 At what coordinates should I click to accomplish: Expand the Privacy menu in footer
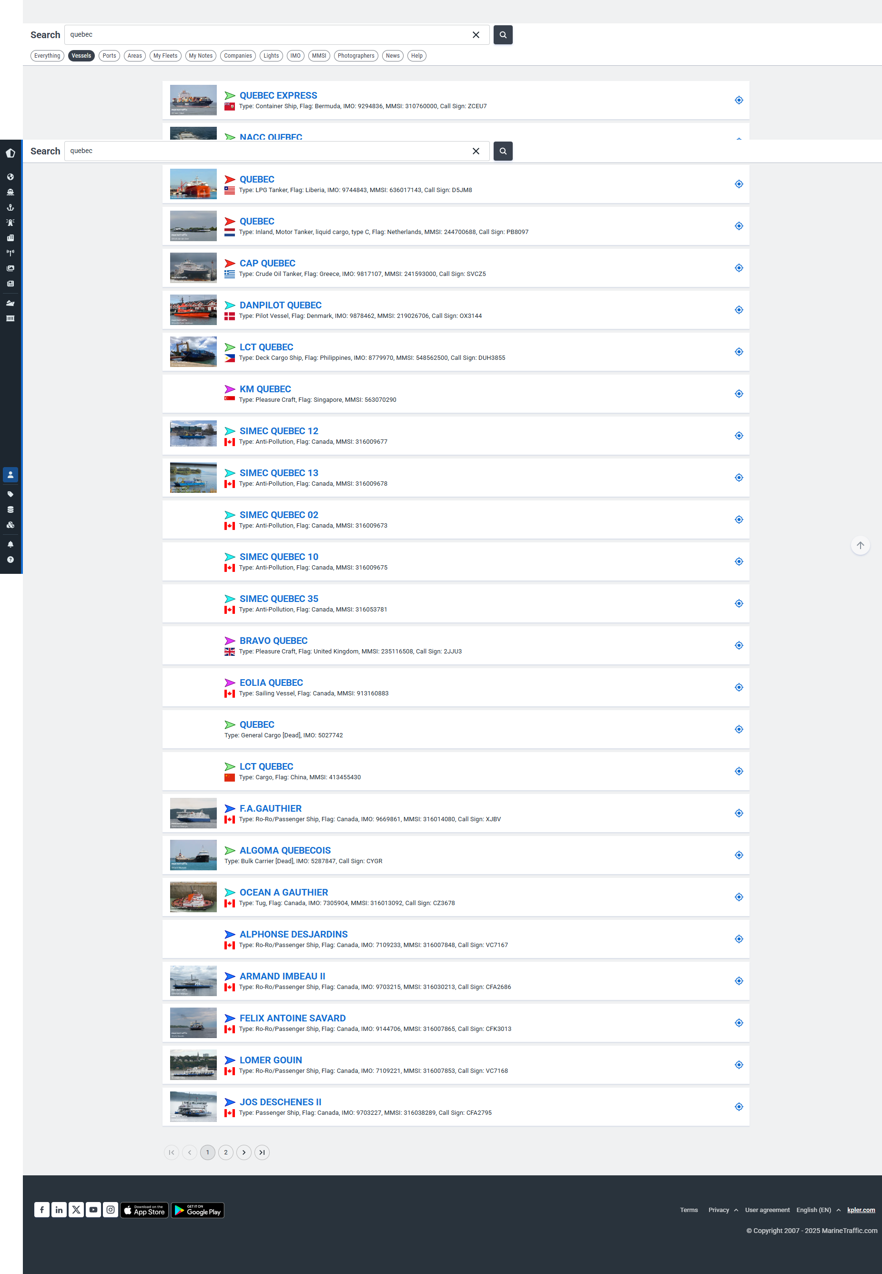click(x=723, y=1211)
